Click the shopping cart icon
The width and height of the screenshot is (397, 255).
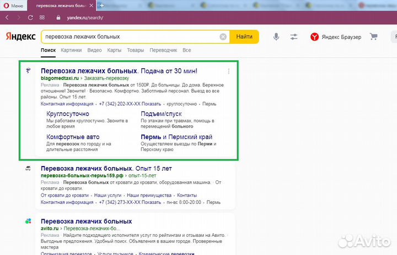374,37
